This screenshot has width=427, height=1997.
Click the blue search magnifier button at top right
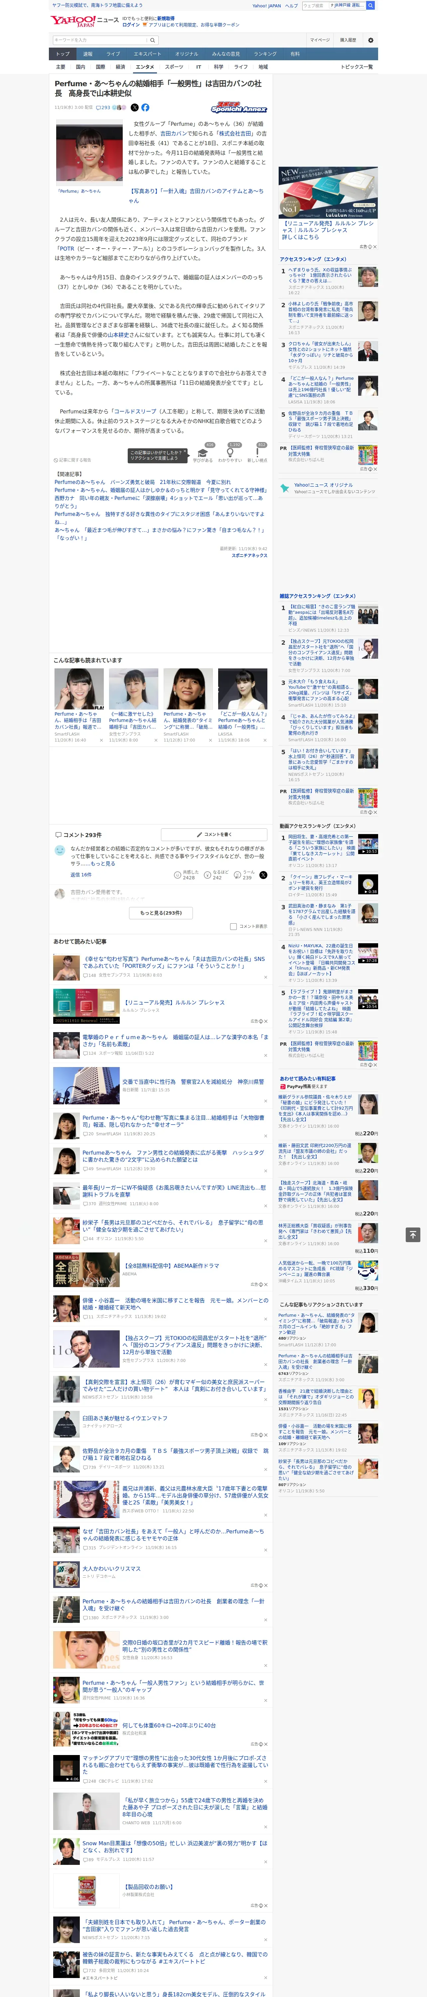click(370, 5)
